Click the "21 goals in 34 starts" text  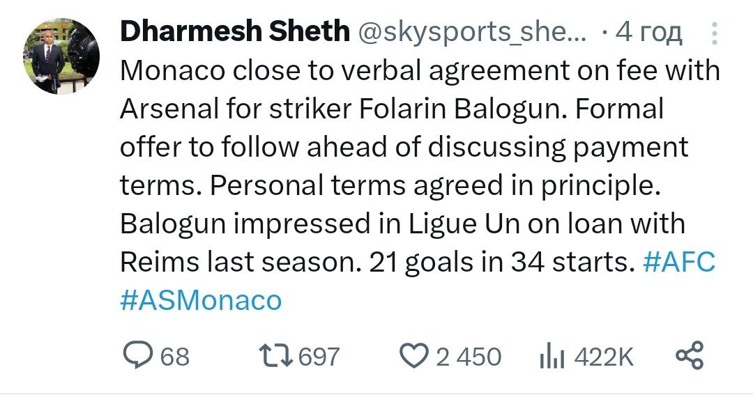[x=501, y=263]
